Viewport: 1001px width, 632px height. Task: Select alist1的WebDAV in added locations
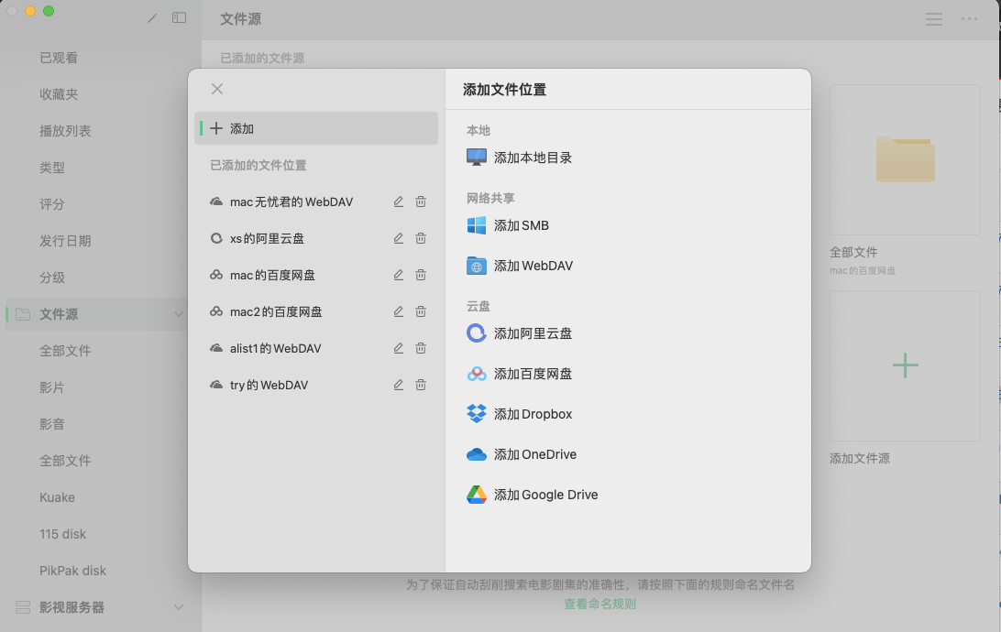coord(275,348)
